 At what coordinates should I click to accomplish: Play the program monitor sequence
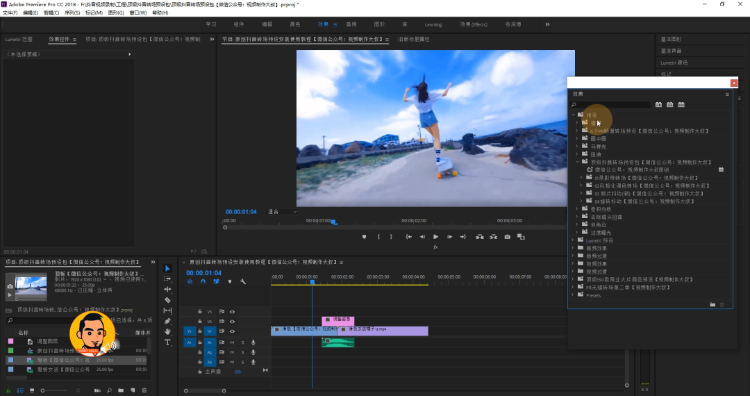click(x=435, y=237)
